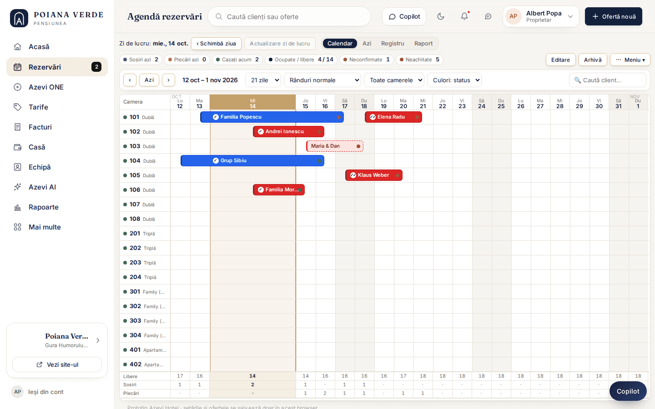The width and height of the screenshot is (655, 409).
Task: Open Toate camerele filter dropdown
Action: (394, 80)
